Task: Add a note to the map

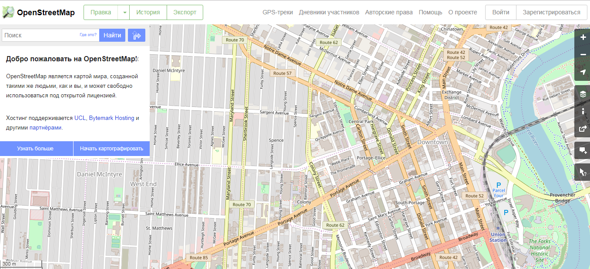Action: tap(583, 150)
